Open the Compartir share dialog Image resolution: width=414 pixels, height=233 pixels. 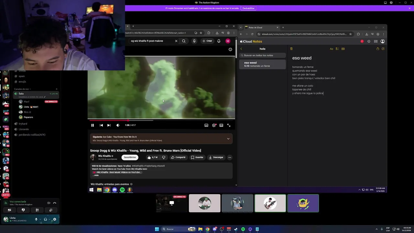tap(178, 157)
